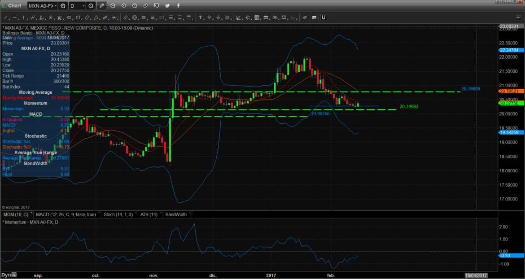This screenshot has height=279, width=525.
Task: Click the 20.78008 resistance line label
Action: tap(471, 89)
